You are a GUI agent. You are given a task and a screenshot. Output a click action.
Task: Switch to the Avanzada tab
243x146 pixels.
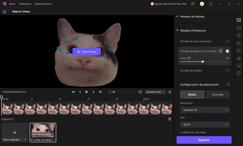pos(217,95)
